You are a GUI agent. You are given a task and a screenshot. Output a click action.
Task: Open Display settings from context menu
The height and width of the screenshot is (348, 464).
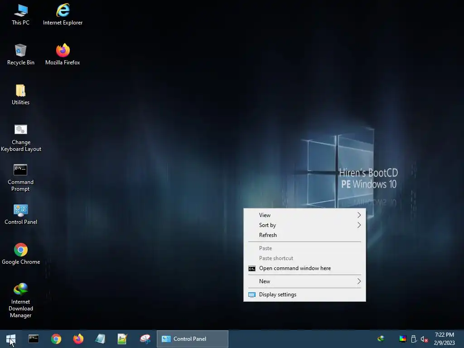click(304, 295)
